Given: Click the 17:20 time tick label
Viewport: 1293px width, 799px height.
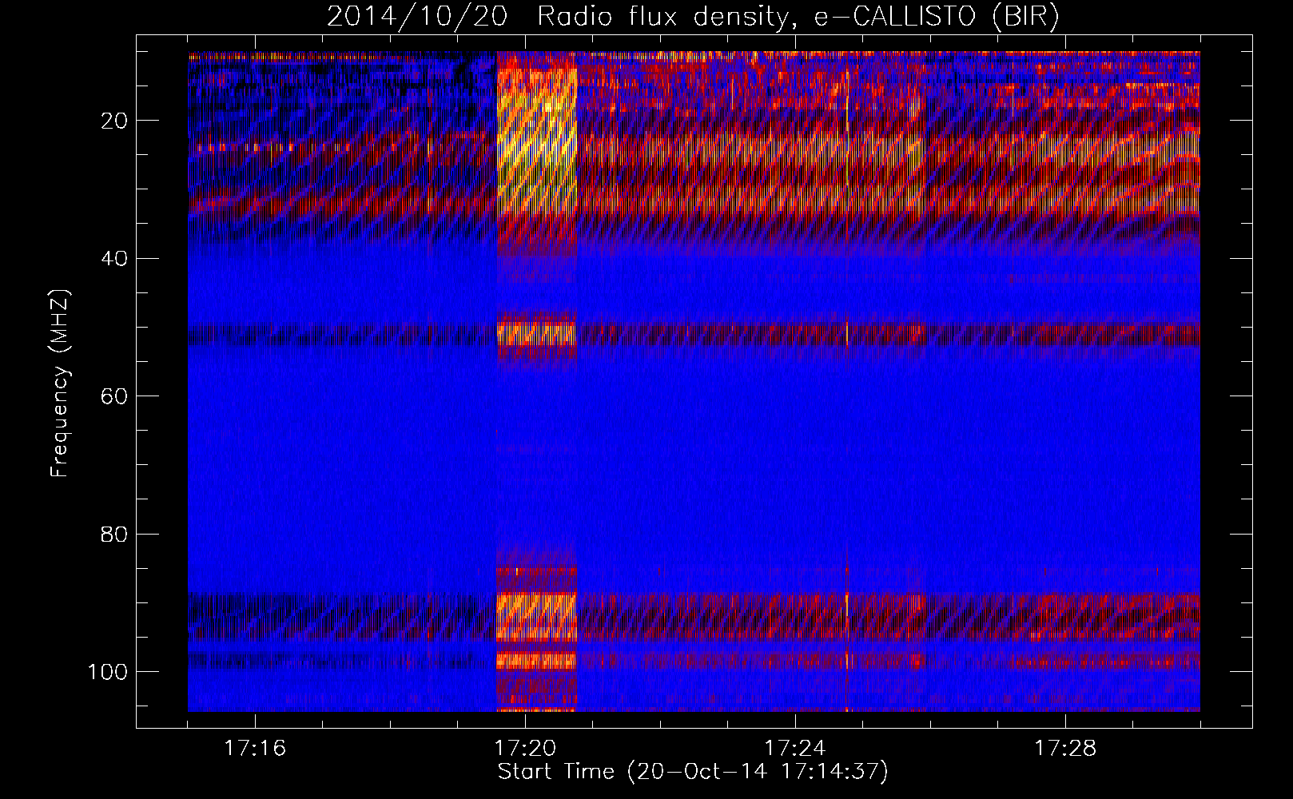Looking at the screenshot, I should tap(525, 749).
